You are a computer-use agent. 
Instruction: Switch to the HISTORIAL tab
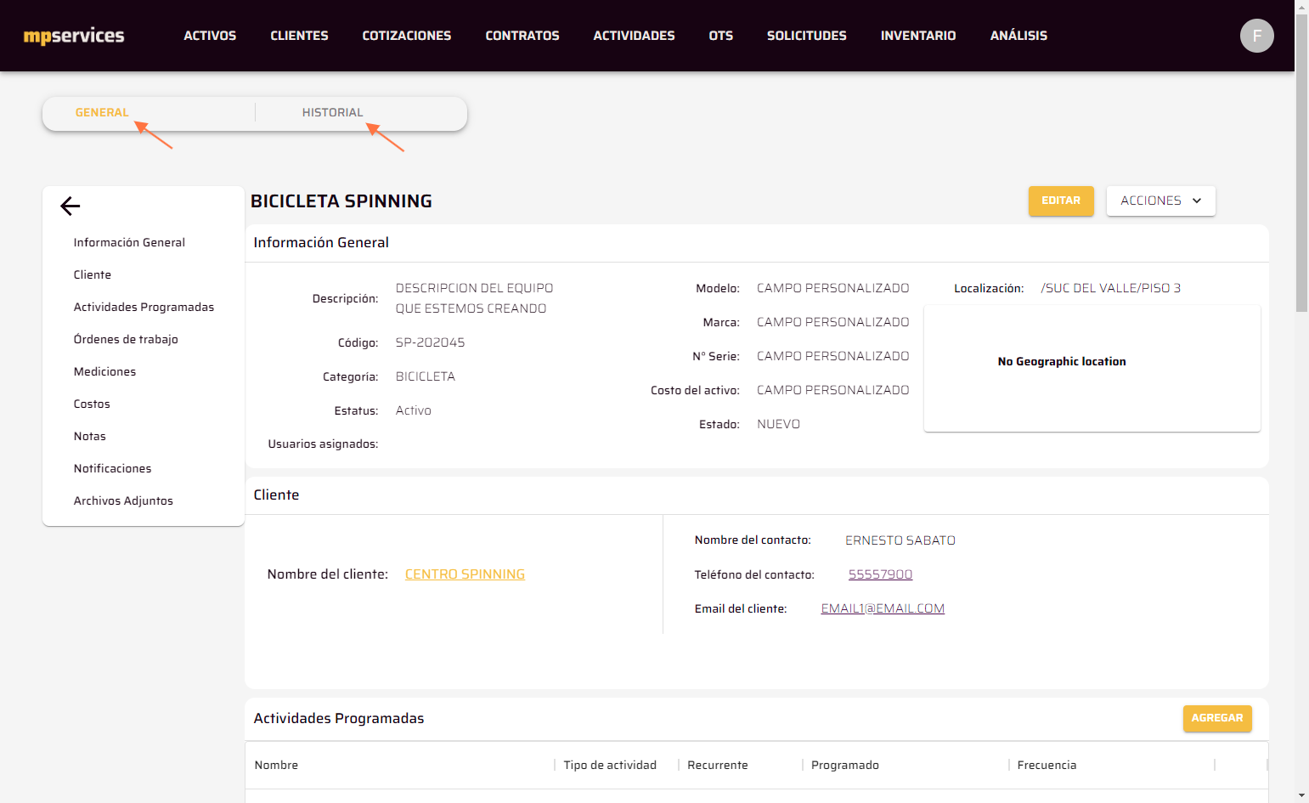332,112
